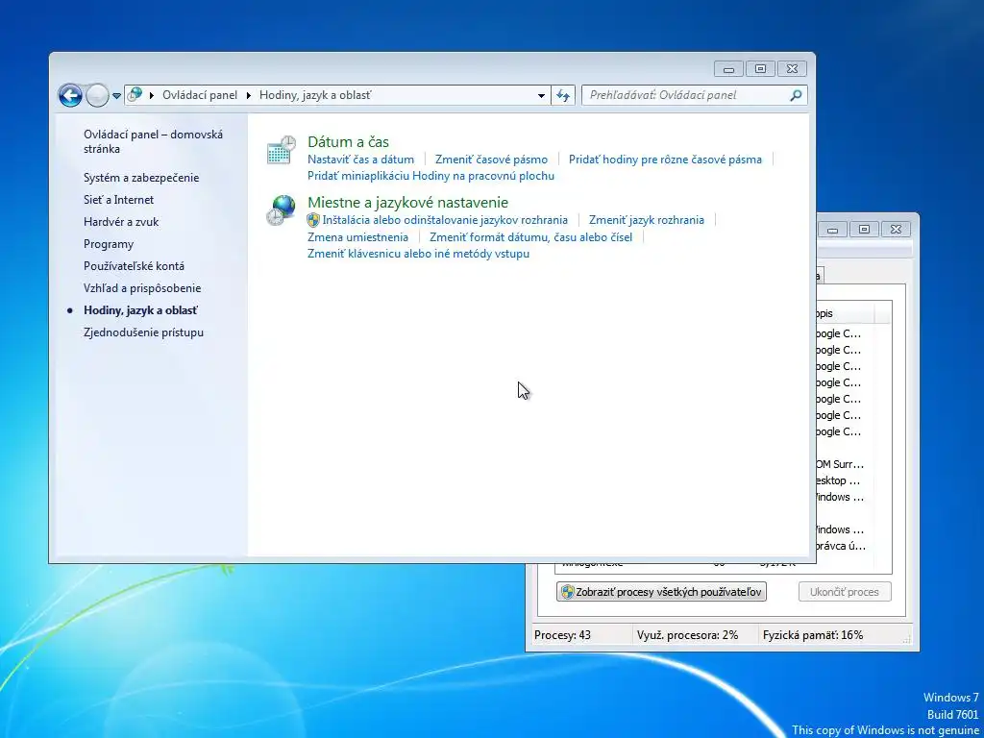Click Pridať miniaplikáciu Hodiny na pracovnú plochu
Screen dimensions: 984x738
click(431, 176)
